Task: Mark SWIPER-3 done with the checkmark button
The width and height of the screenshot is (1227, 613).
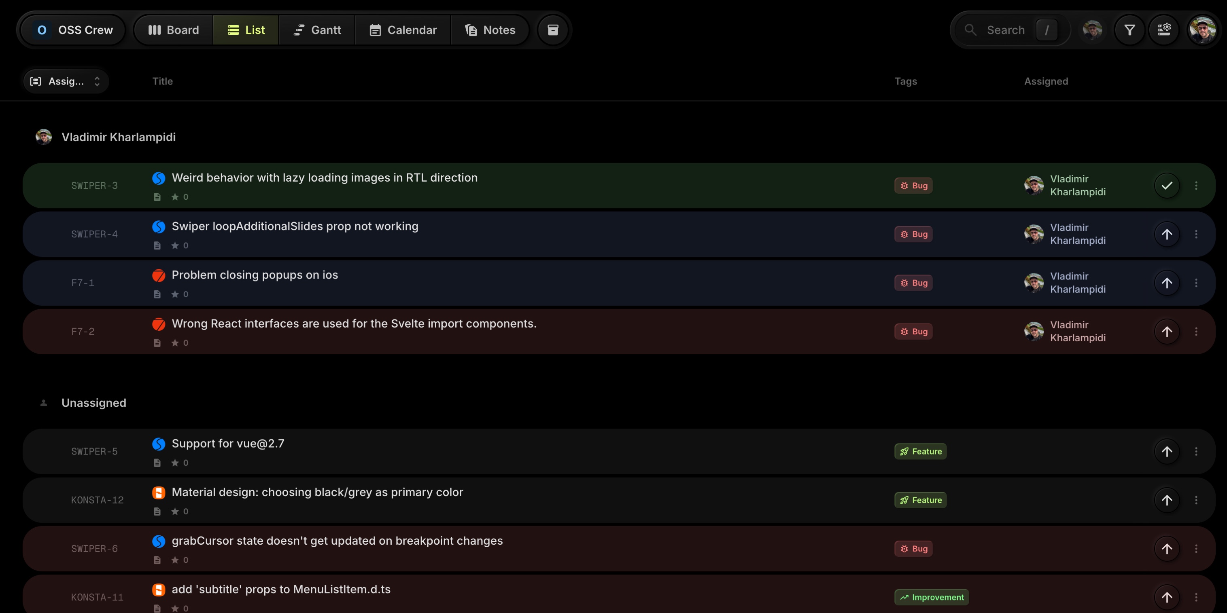Action: [1167, 185]
